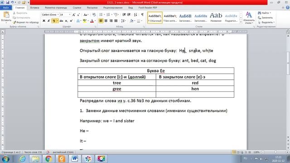
Task: Click Format Painter (Формат по образцу)
Action: (26, 22)
